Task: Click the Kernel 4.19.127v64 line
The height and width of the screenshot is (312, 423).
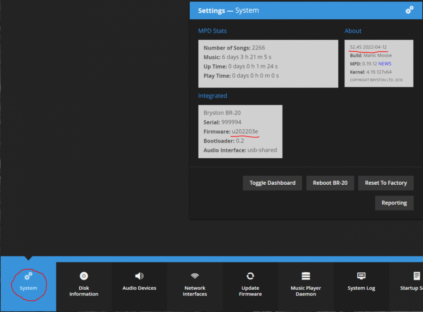Action: click(x=371, y=72)
